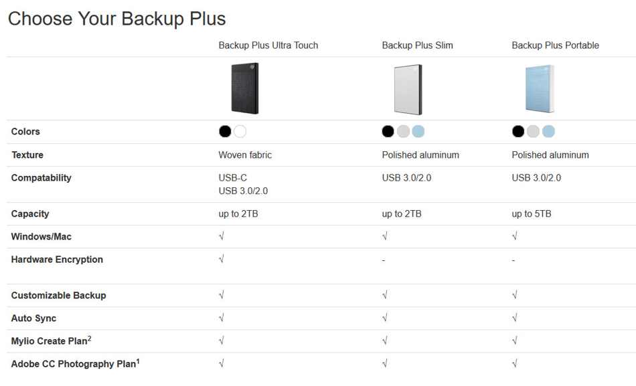This screenshot has width=636, height=386.
Task: Pick black swatch for Backup Plus Portable
Action: point(518,131)
